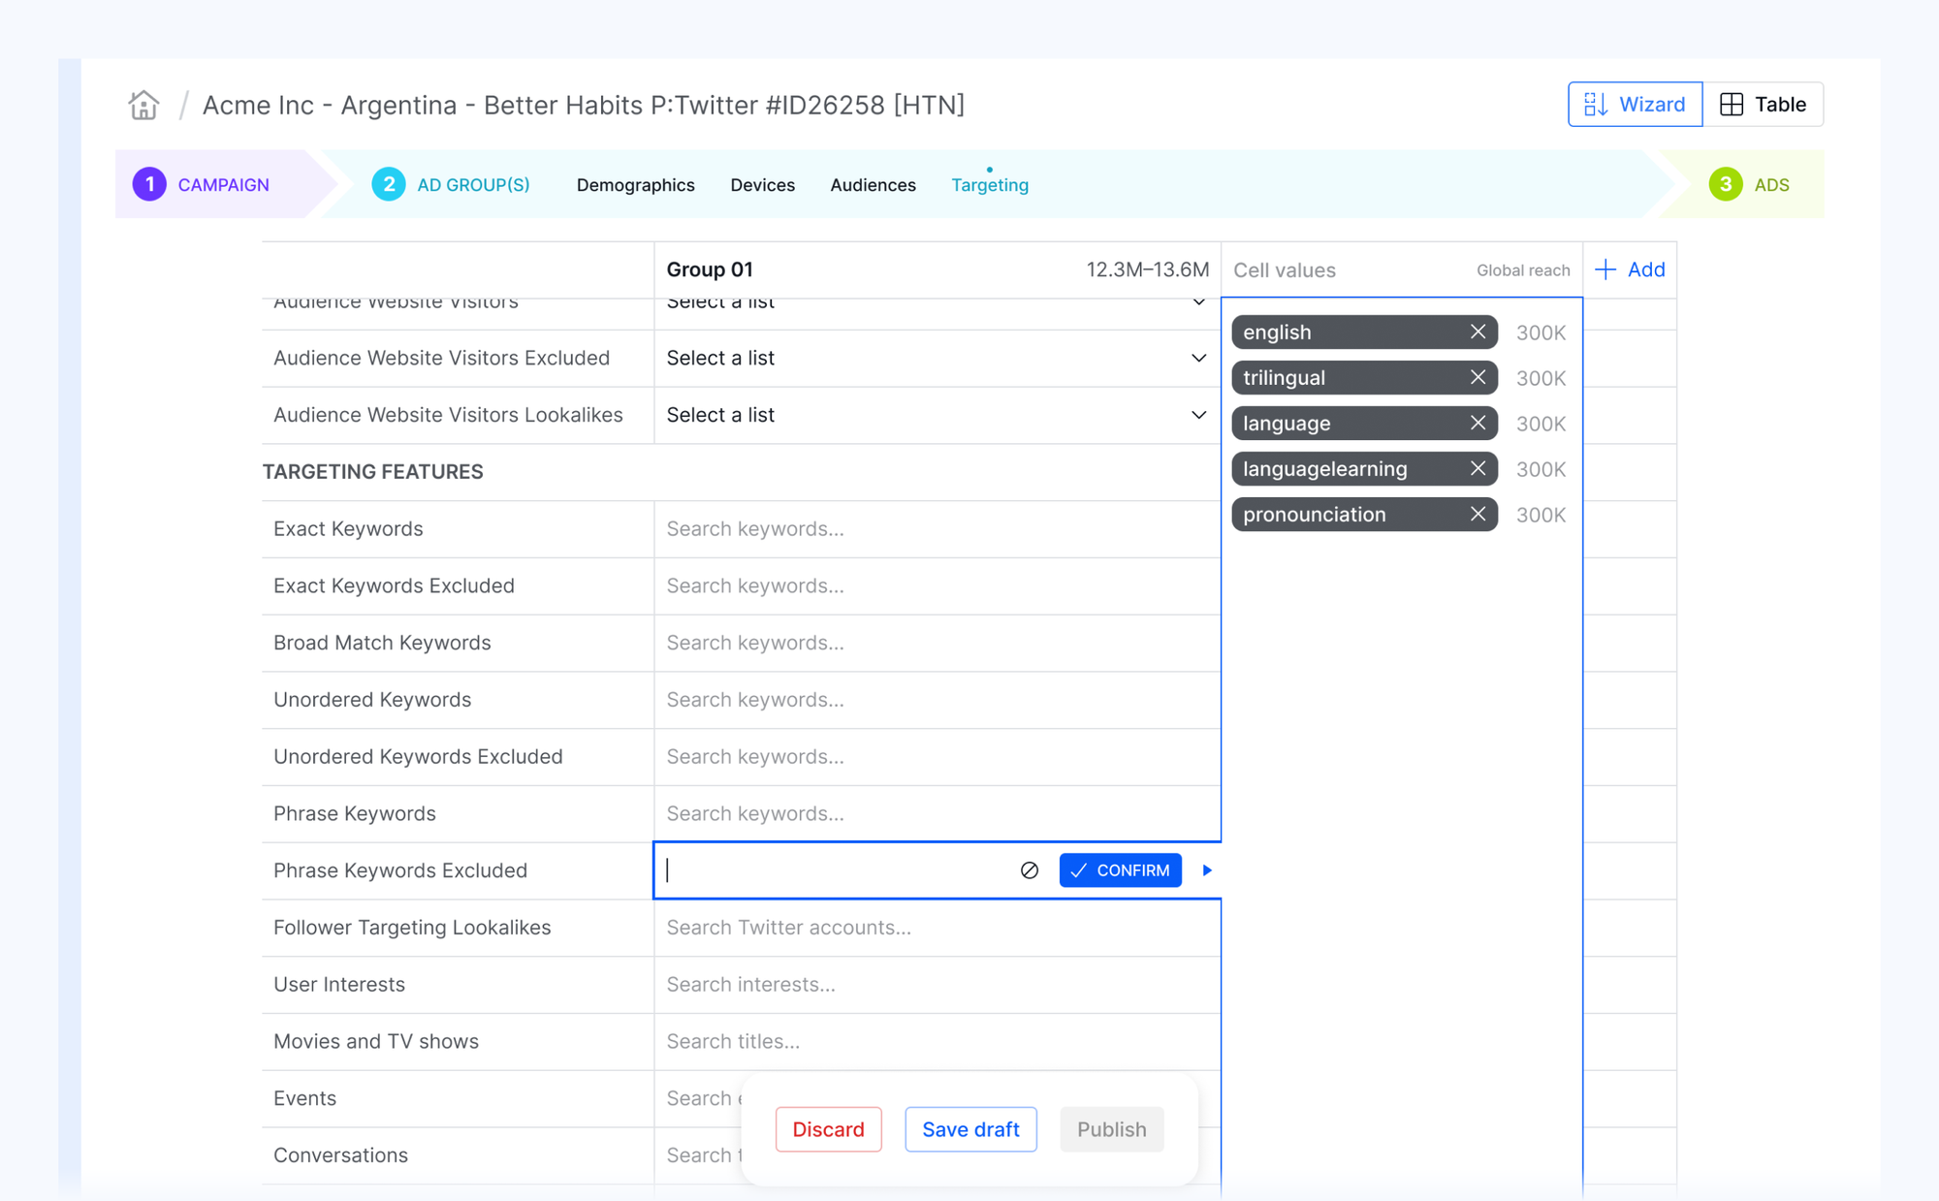
Task: Switch to Wizard view
Action: (1635, 105)
